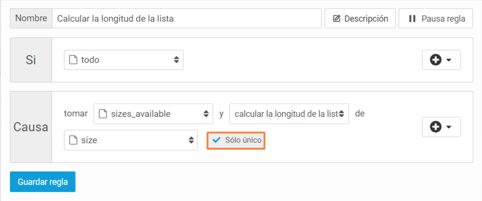Click the plus icon in the Si row
Screen dimensions: 482x201
436,60
